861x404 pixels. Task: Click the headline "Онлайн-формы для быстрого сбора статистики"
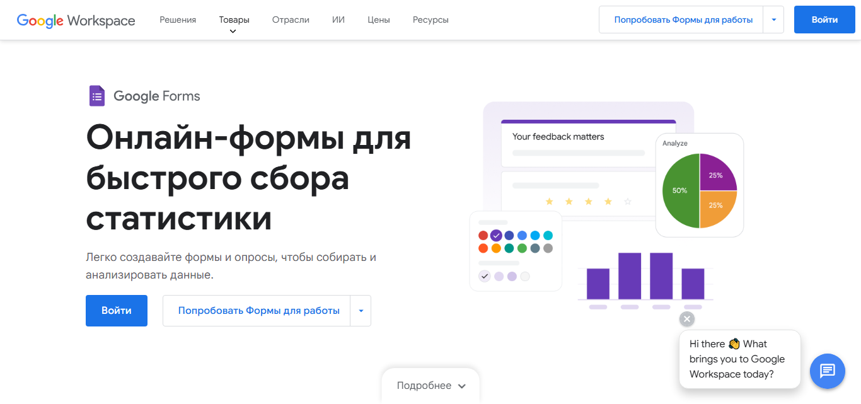248,178
